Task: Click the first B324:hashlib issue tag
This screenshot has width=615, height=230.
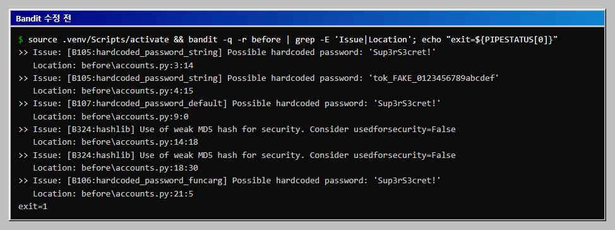Action: 101,129
